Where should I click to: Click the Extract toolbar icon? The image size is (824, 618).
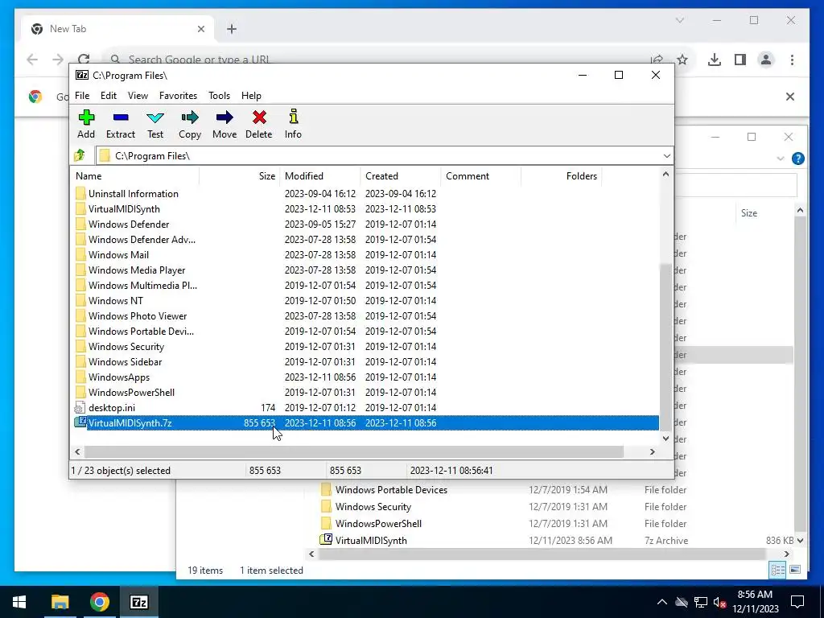pyautogui.click(x=121, y=124)
